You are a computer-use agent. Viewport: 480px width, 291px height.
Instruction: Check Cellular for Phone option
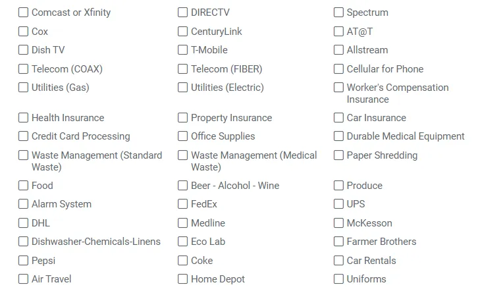[339, 69]
